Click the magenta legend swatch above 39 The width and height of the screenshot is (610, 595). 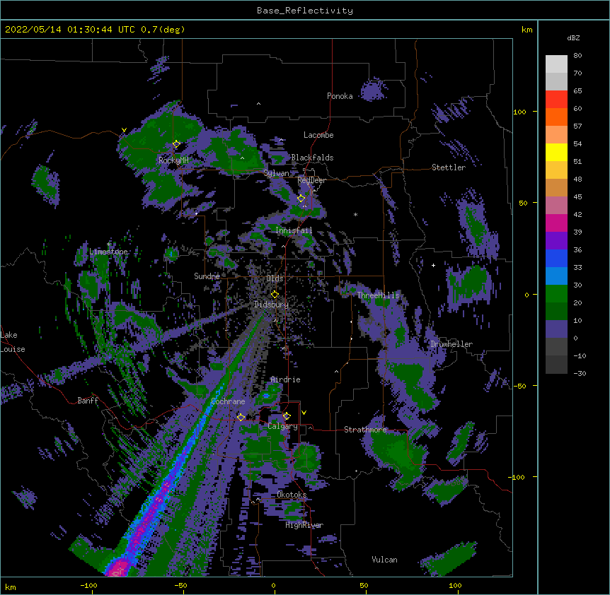[556, 223]
